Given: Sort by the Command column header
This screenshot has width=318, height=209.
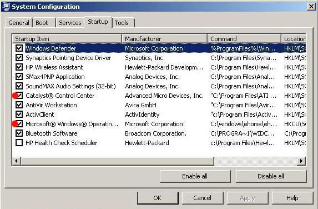Looking at the screenshot, I should pyautogui.click(x=244, y=38).
